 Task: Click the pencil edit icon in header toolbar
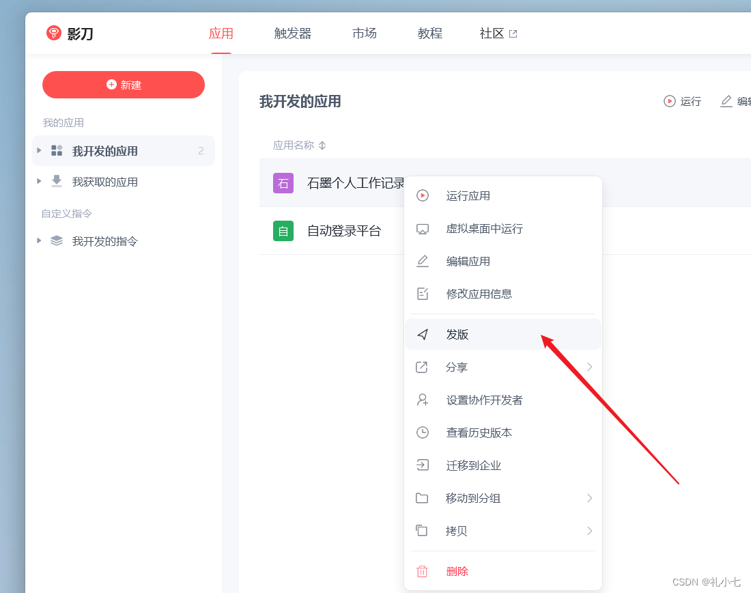click(x=726, y=101)
